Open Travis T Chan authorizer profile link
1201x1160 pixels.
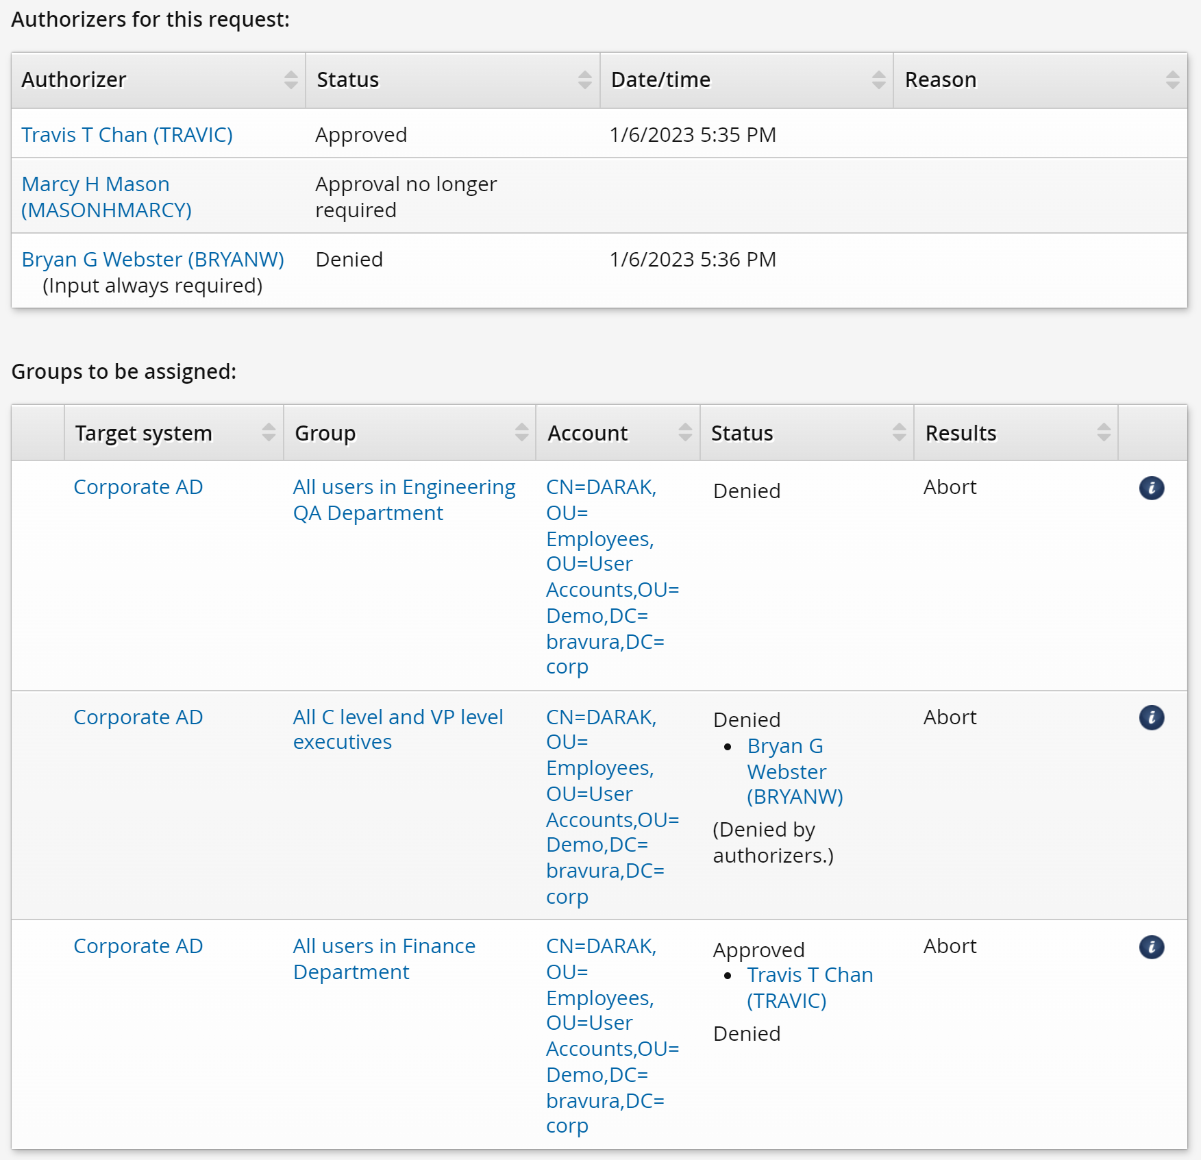tap(127, 135)
